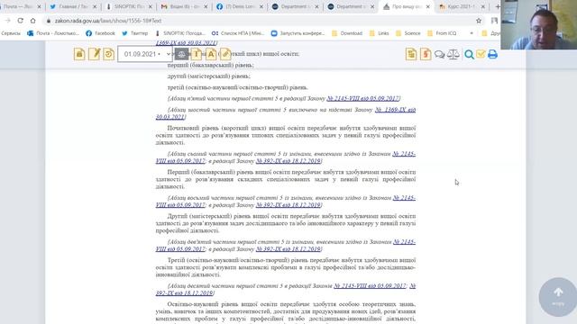Click the zakon.rada.gov.ua address bar

pyautogui.click(x=258, y=21)
